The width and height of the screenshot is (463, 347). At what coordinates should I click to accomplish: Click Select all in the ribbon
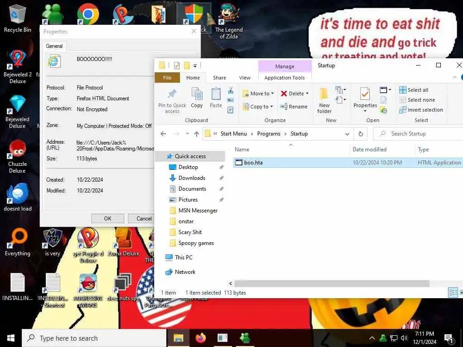click(x=413, y=90)
